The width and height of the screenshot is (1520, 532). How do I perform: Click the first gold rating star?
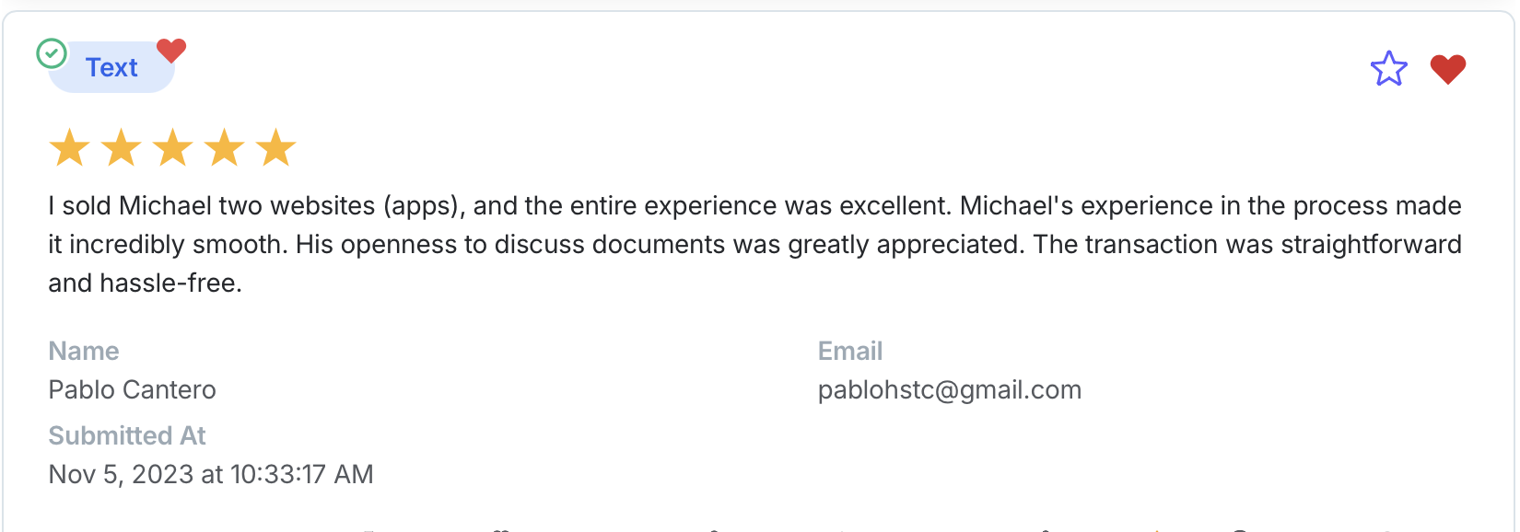coord(69,148)
